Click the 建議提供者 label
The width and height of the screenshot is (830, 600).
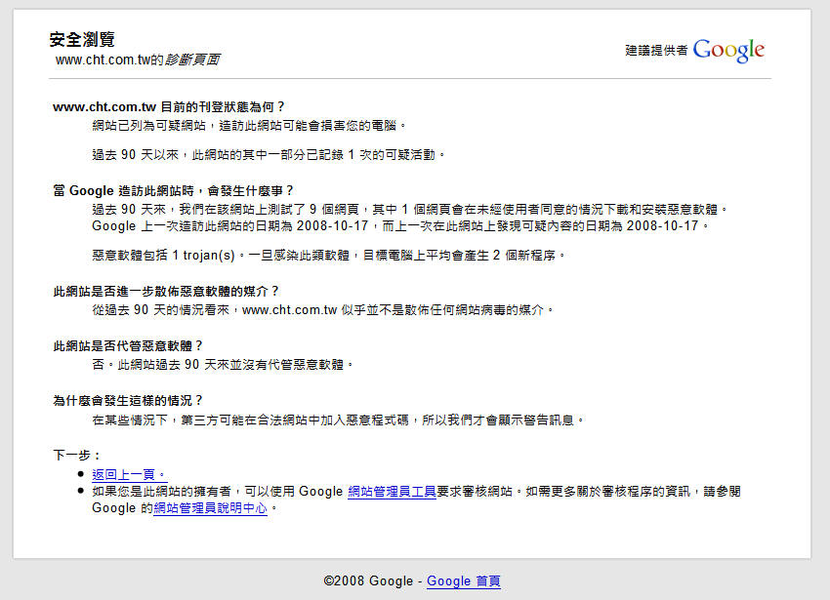[x=656, y=51]
